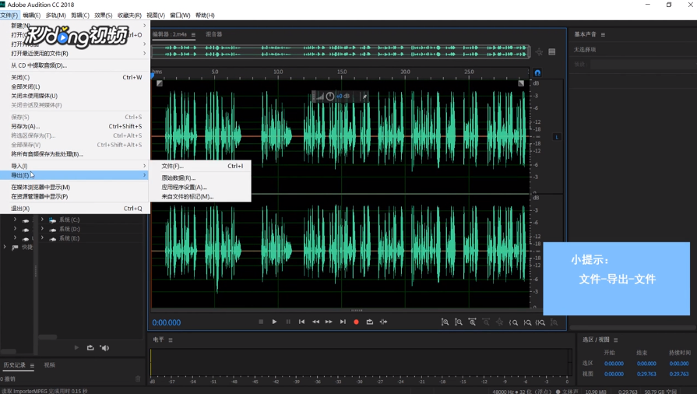
Task: Choose Export > Raw Data (原始数据(R)...)
Action: [x=200, y=178]
